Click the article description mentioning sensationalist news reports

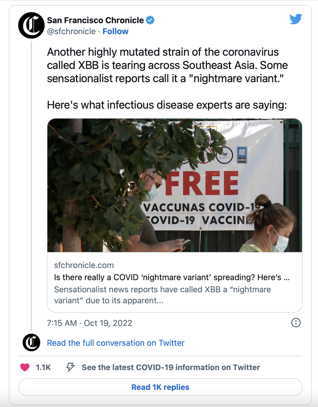click(x=162, y=295)
